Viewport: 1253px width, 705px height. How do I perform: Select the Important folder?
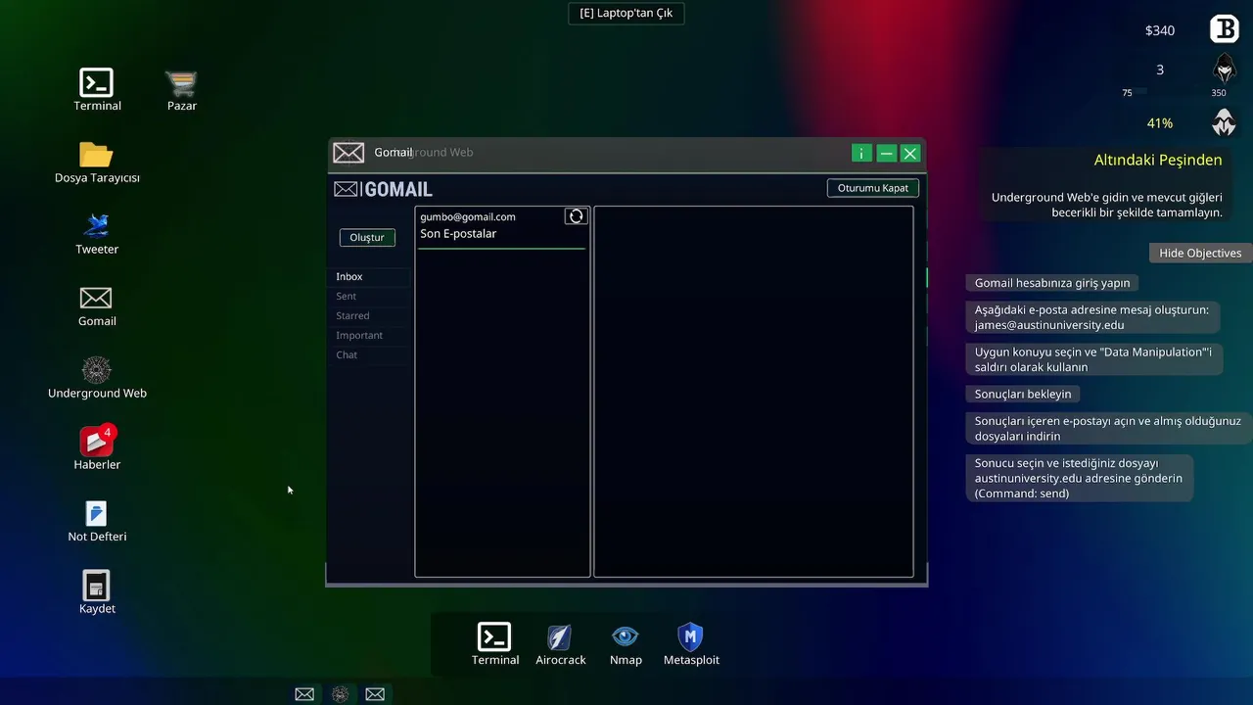point(369,336)
